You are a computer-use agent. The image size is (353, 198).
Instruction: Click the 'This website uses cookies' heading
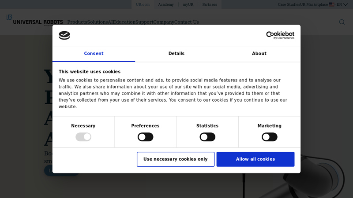[x=90, y=72]
